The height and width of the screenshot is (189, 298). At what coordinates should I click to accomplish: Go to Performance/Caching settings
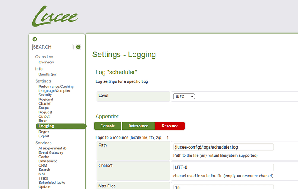(56, 87)
